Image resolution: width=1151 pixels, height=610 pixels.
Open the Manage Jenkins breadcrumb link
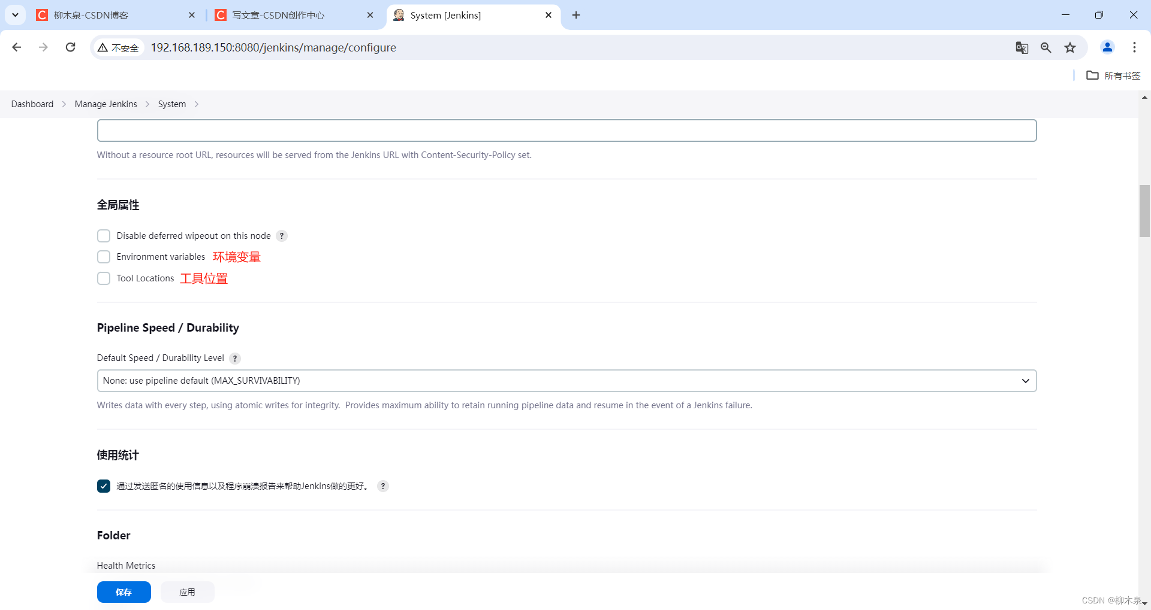(106, 104)
